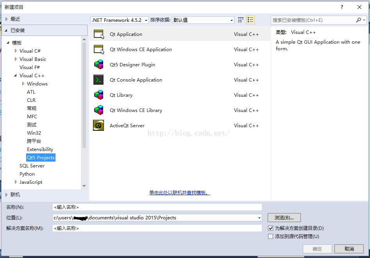Switch to medium icons list view

click(250, 20)
